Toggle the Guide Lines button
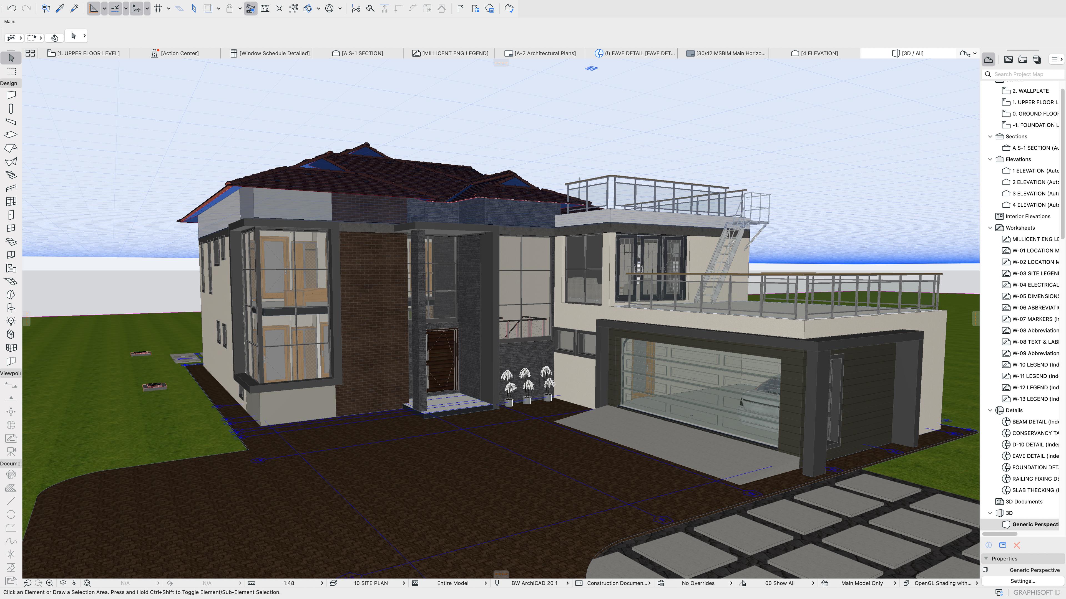Viewport: 1066px width, 599px height. [94, 8]
